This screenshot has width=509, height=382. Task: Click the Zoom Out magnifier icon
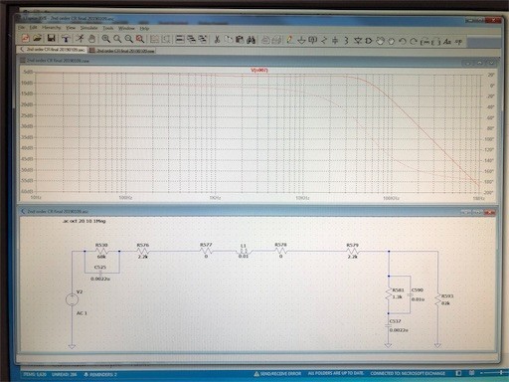(x=128, y=39)
